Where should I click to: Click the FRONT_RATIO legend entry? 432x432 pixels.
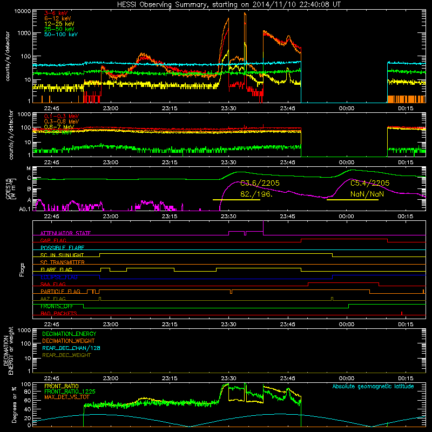pos(62,386)
